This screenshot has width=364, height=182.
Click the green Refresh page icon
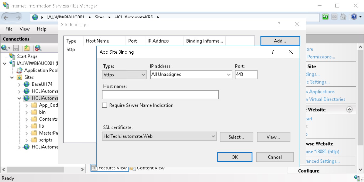[326, 17]
